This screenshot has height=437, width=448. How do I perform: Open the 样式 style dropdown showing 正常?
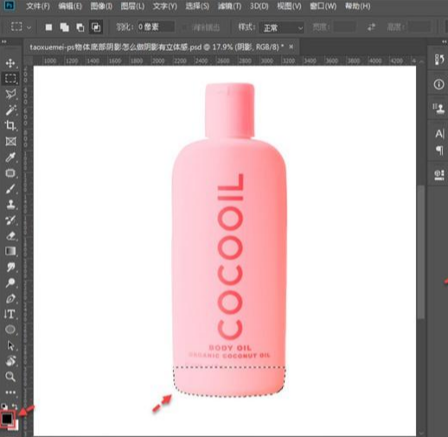(x=281, y=28)
